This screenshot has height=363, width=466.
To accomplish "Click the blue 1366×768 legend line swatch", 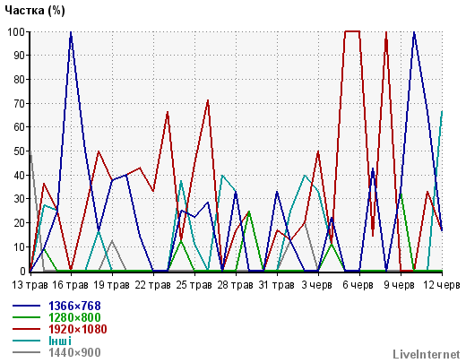I will (x=26, y=306).
